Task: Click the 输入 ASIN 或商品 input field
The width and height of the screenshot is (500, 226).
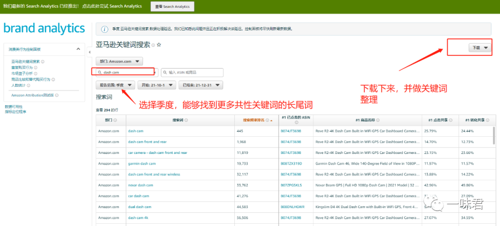Action: pyautogui.click(x=192, y=73)
